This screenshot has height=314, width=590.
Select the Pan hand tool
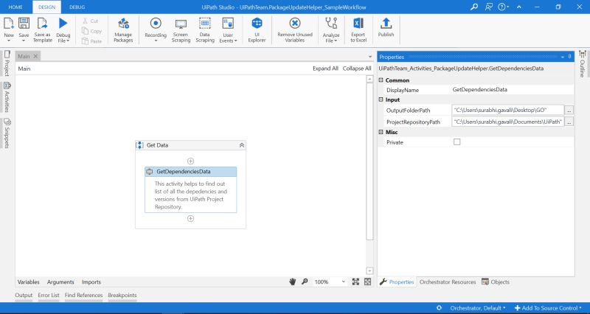pyautogui.click(x=292, y=282)
